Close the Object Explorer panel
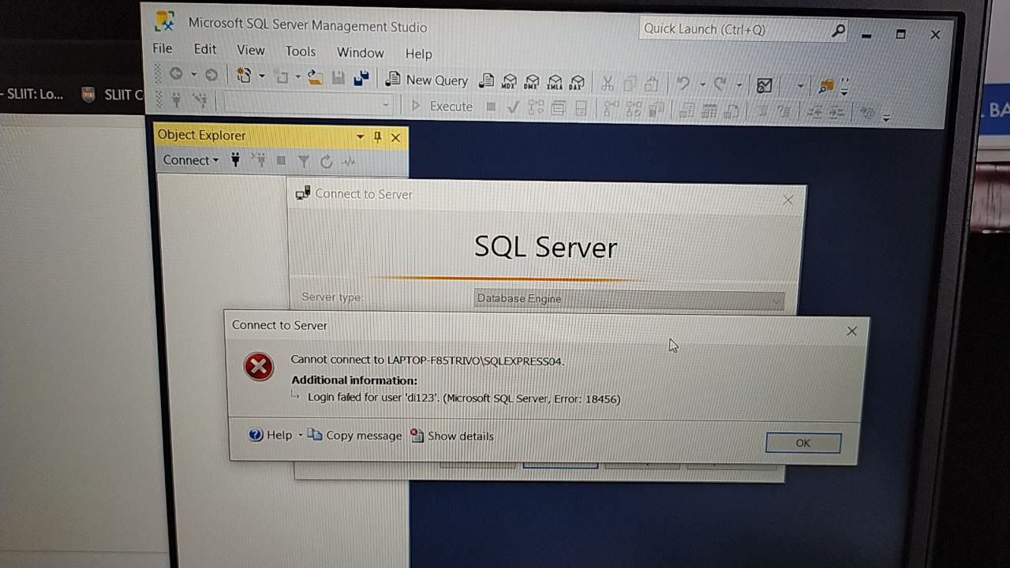 [x=396, y=137]
